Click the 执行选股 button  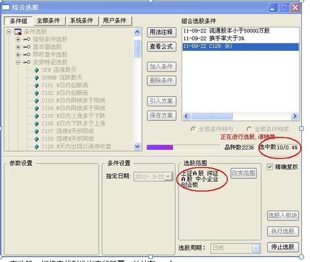(x=283, y=231)
